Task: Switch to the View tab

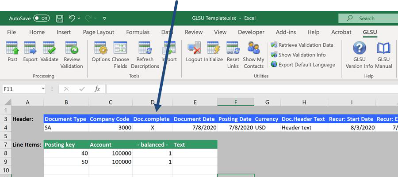Action: (x=220, y=33)
